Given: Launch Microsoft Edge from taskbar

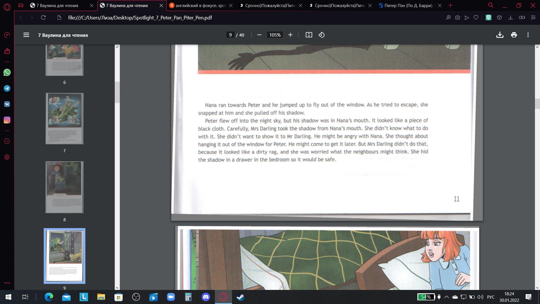Looking at the screenshot, I should coord(49,297).
